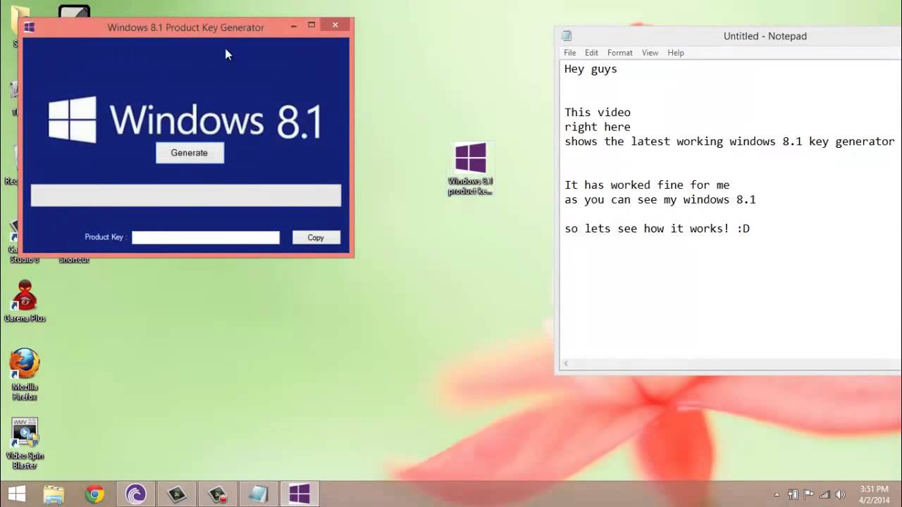Select the Mozilla Firefox desktop icon
The height and width of the screenshot is (507, 902).
25,375
